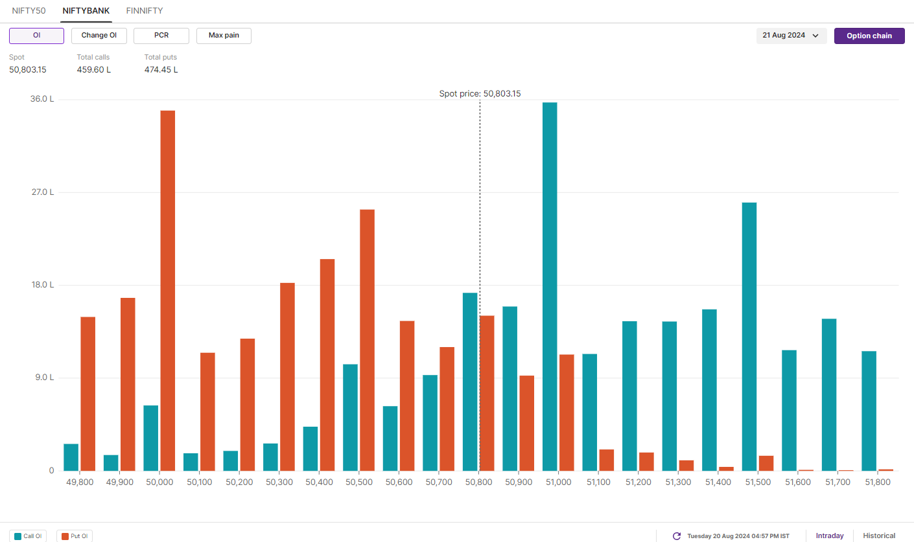914x542 pixels.
Task: Open the 21 Aug 2024 expiry dropdown
Action: click(x=791, y=36)
